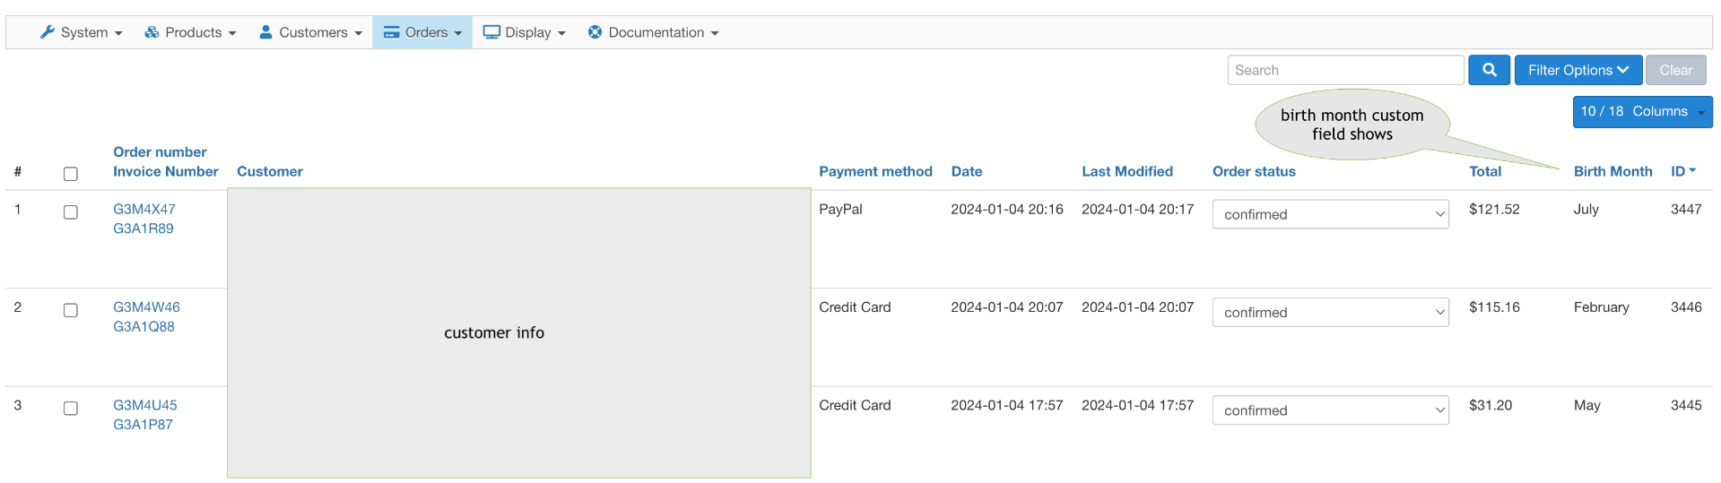Open order number link G3M4W46
Viewport: 1721px width, 483px height.
146,307
